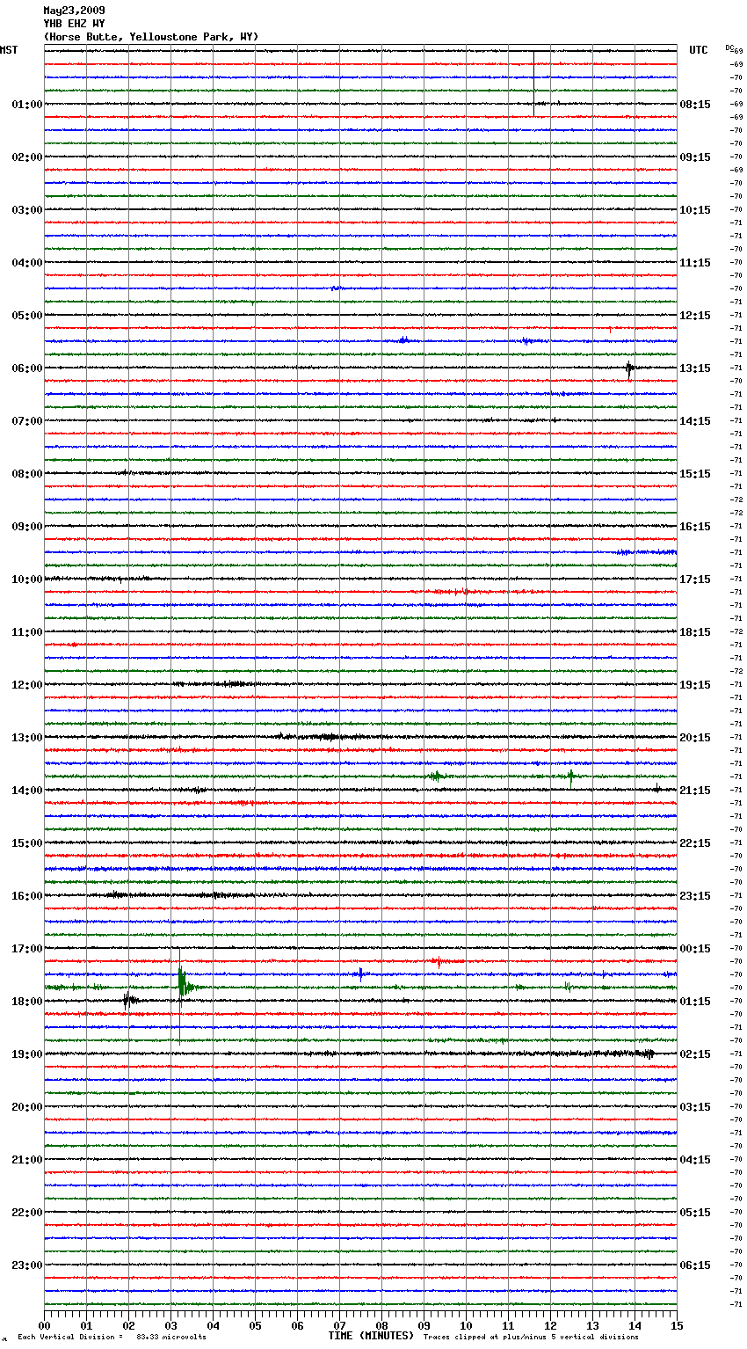
Task: Select the UTC time label "19:15"
Action: (x=695, y=685)
